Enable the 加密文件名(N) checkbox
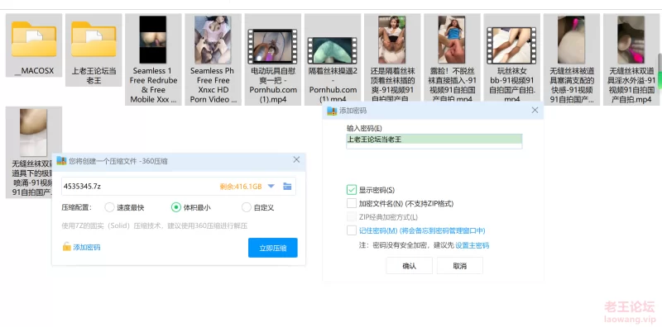This screenshot has width=662, height=327. [x=352, y=203]
